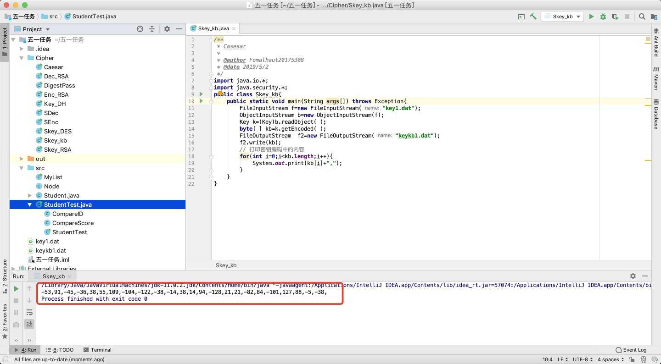Open the Dec_RSA class

coord(56,76)
